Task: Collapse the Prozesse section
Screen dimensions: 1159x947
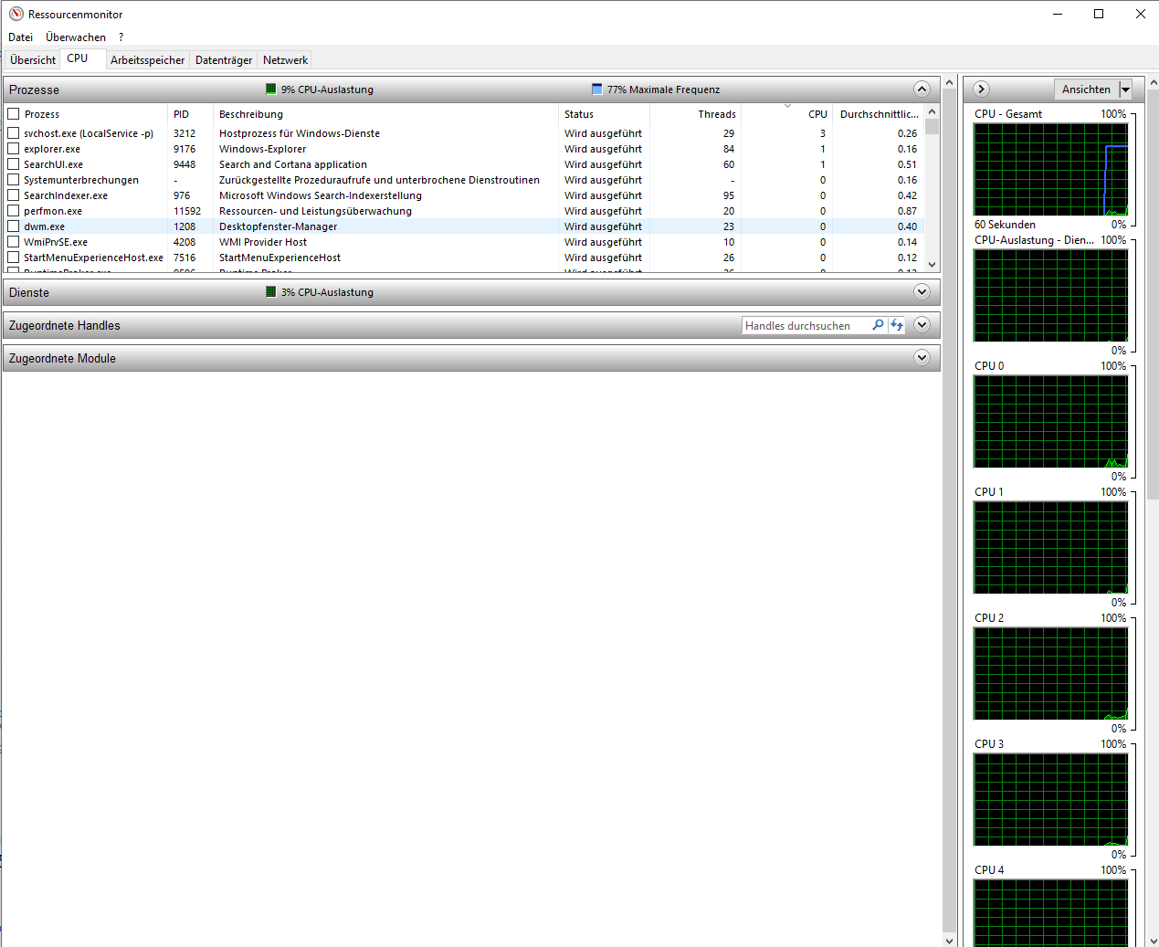Action: (922, 89)
